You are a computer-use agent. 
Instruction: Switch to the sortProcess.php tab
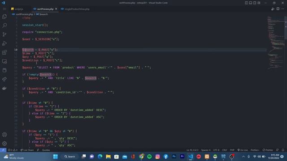click(x=45, y=9)
